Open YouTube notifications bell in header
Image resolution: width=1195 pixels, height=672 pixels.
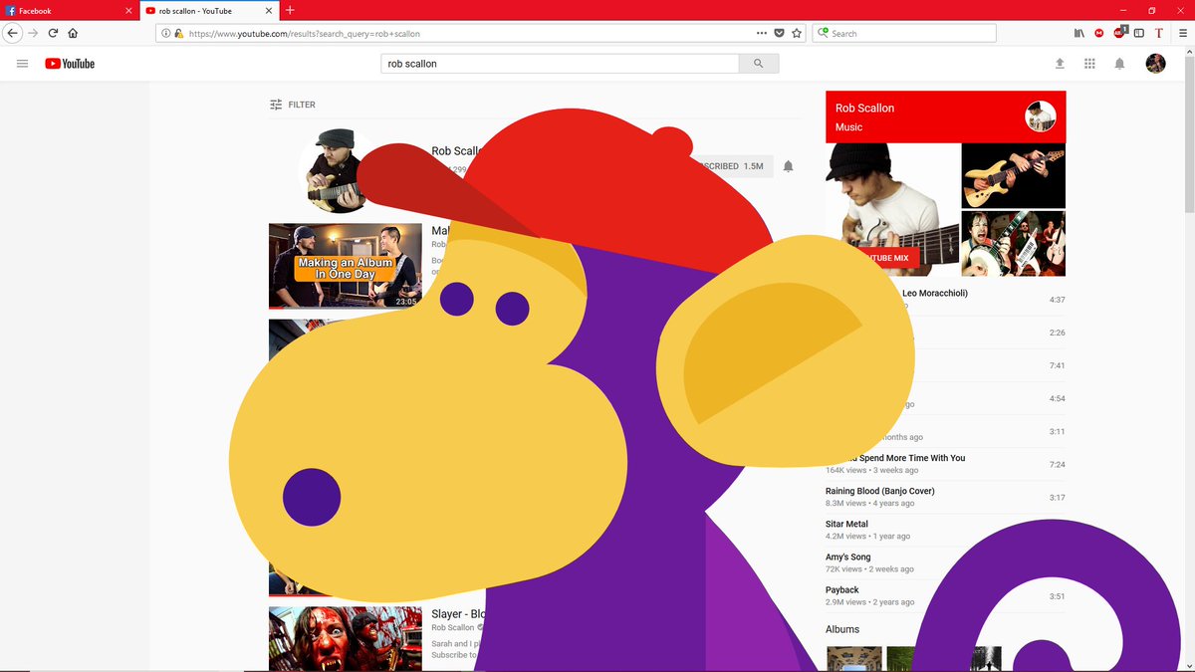(1119, 64)
